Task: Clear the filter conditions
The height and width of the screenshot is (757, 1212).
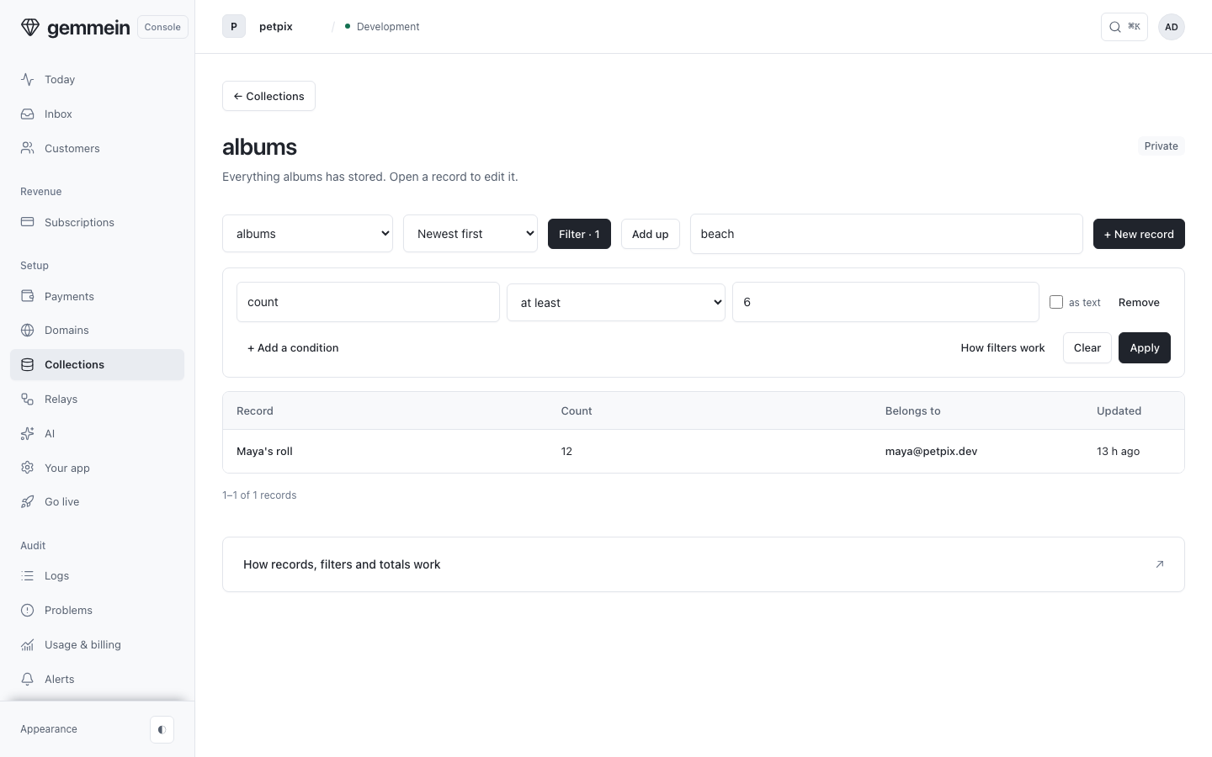Action: click(1087, 347)
